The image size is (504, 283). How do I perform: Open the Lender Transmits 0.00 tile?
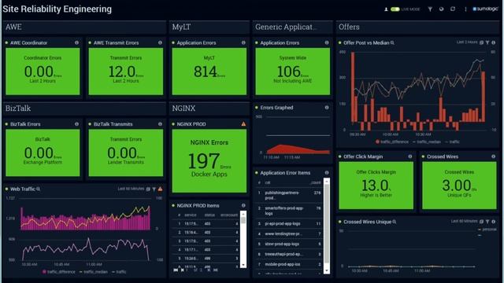coord(126,153)
